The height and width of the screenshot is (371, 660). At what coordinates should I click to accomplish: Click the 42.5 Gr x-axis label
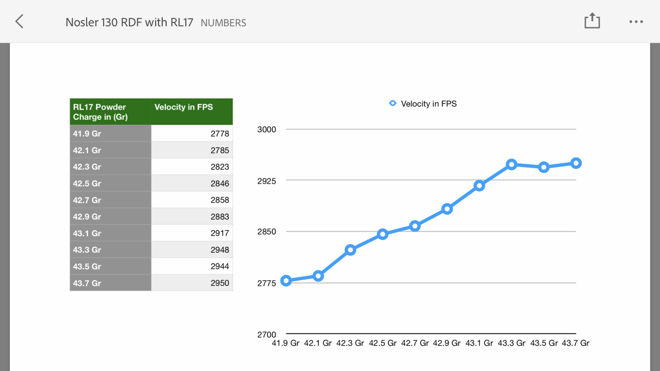coord(383,343)
